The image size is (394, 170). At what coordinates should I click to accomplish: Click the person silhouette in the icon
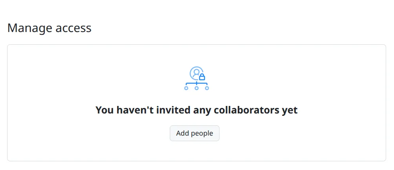tap(196, 73)
